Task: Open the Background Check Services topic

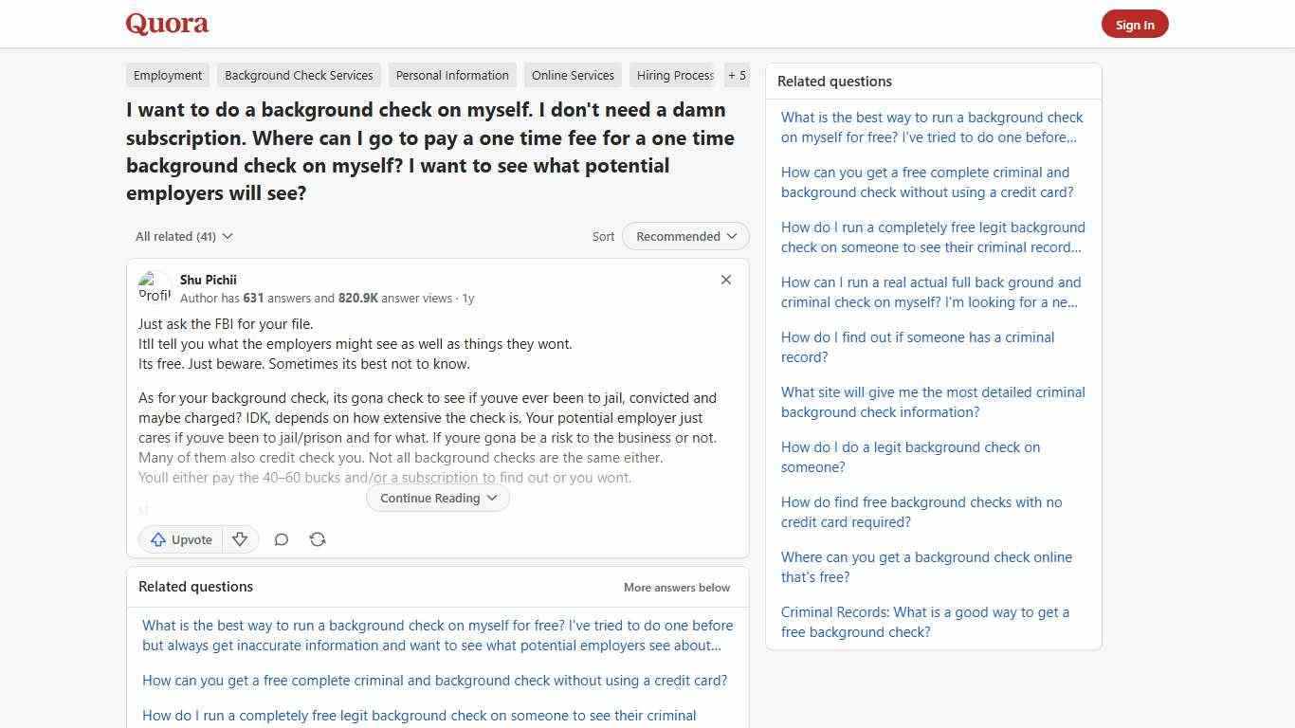Action: point(299,75)
